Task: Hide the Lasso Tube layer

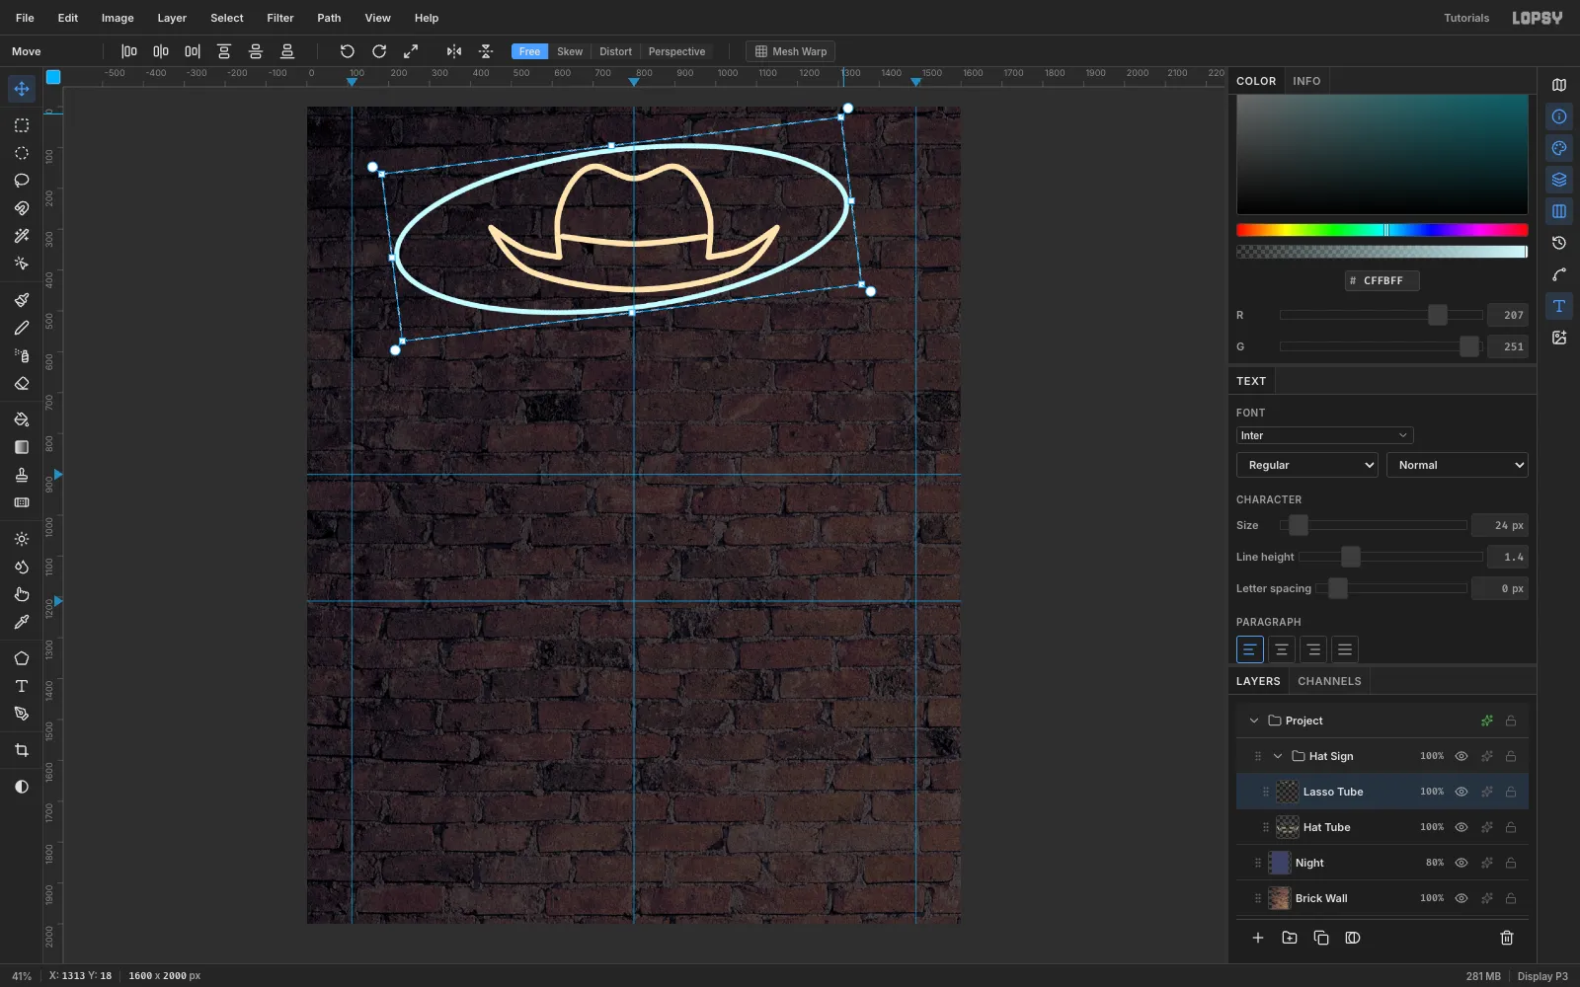Action: [1461, 792]
